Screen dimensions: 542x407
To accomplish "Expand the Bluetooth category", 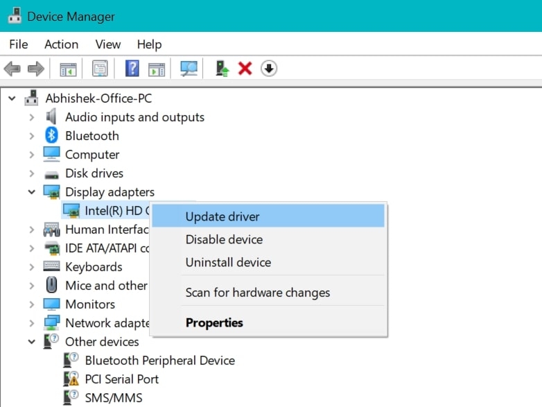I will coord(32,136).
